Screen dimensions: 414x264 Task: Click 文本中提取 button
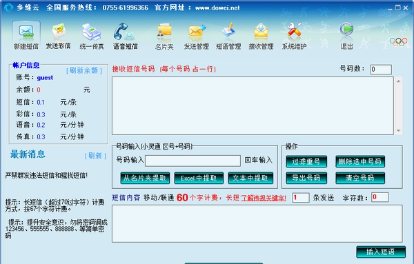[x=250, y=178]
